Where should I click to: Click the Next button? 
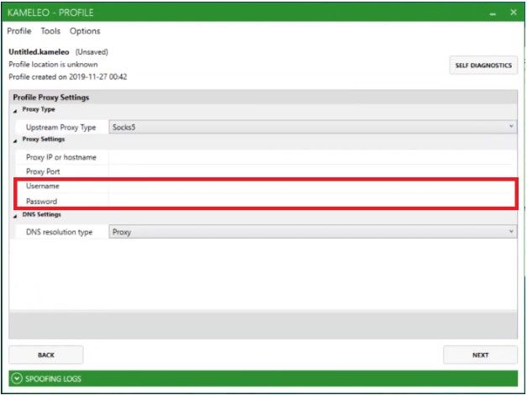[480, 355]
